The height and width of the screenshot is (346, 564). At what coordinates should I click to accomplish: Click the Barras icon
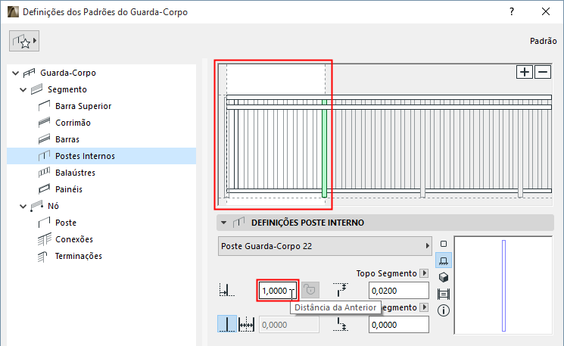[x=44, y=139]
